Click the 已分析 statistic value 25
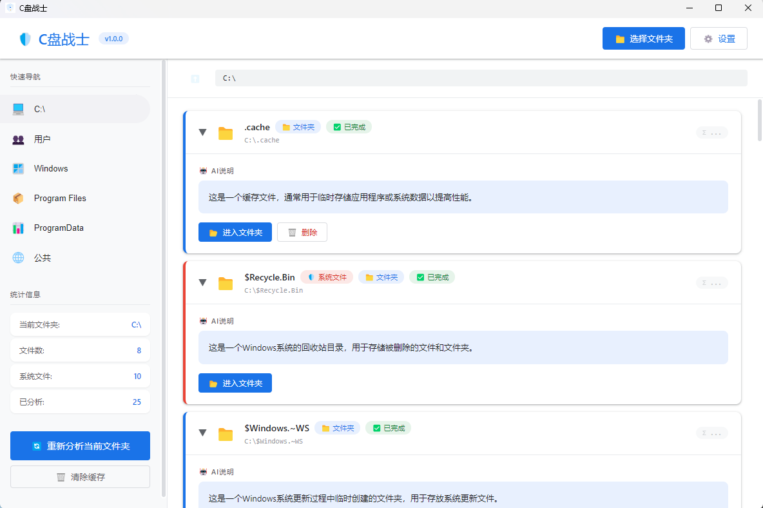This screenshot has height=508, width=763. 137,402
